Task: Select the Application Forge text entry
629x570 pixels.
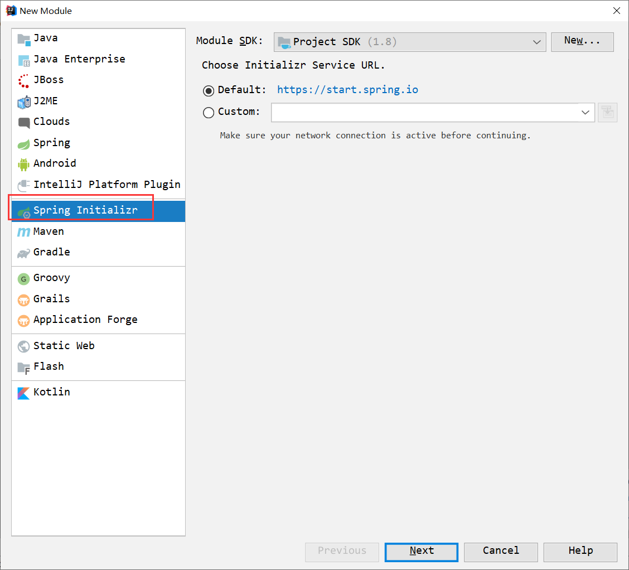Action: click(85, 320)
